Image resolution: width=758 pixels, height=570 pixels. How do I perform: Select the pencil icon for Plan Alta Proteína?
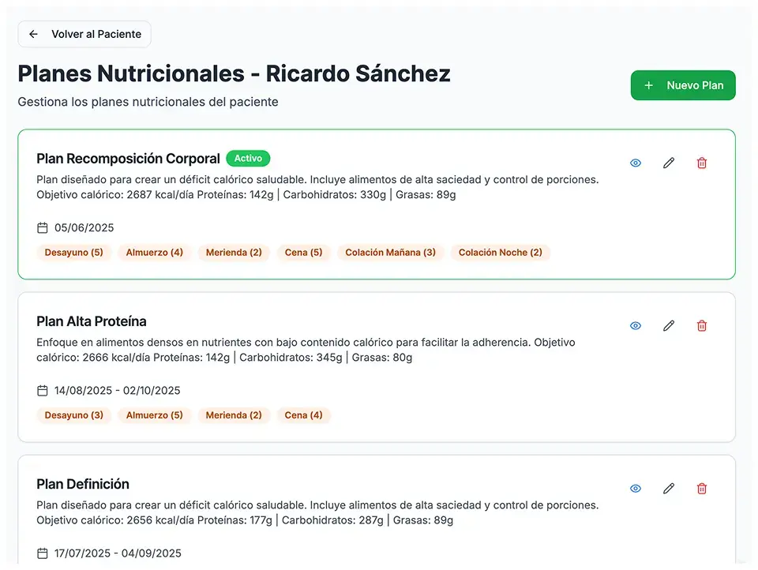coord(668,325)
